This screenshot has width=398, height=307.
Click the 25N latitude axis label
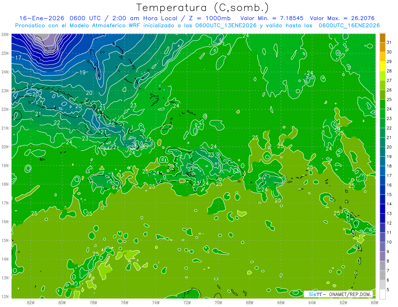point(5,53)
